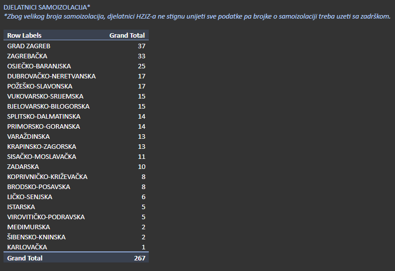Select the GRAD ZAGREB row label
The height and width of the screenshot is (271, 395).
point(29,46)
